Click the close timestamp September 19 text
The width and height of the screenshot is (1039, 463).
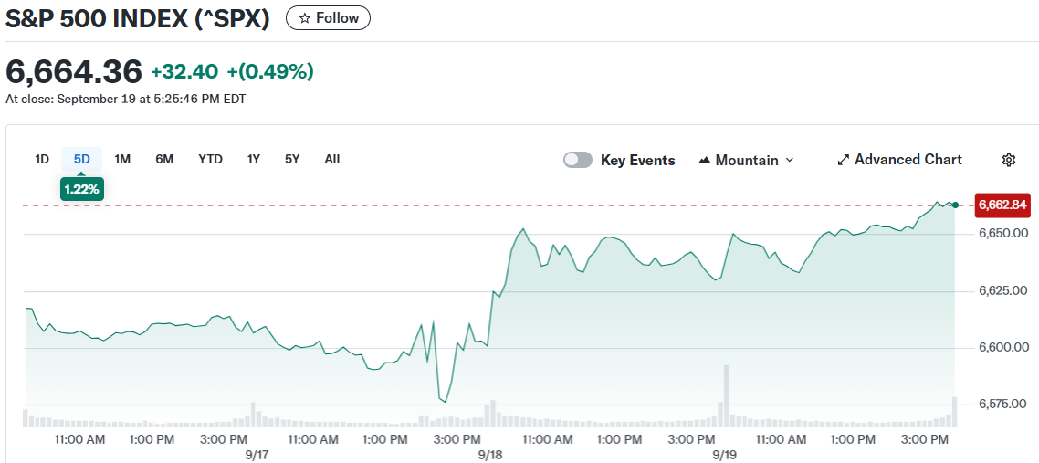click(x=126, y=100)
